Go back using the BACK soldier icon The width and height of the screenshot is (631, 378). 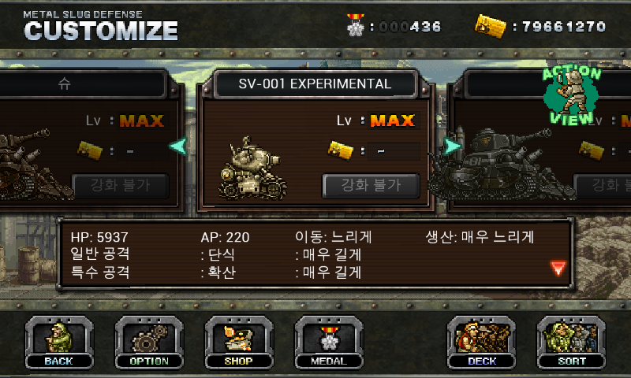[x=59, y=343]
